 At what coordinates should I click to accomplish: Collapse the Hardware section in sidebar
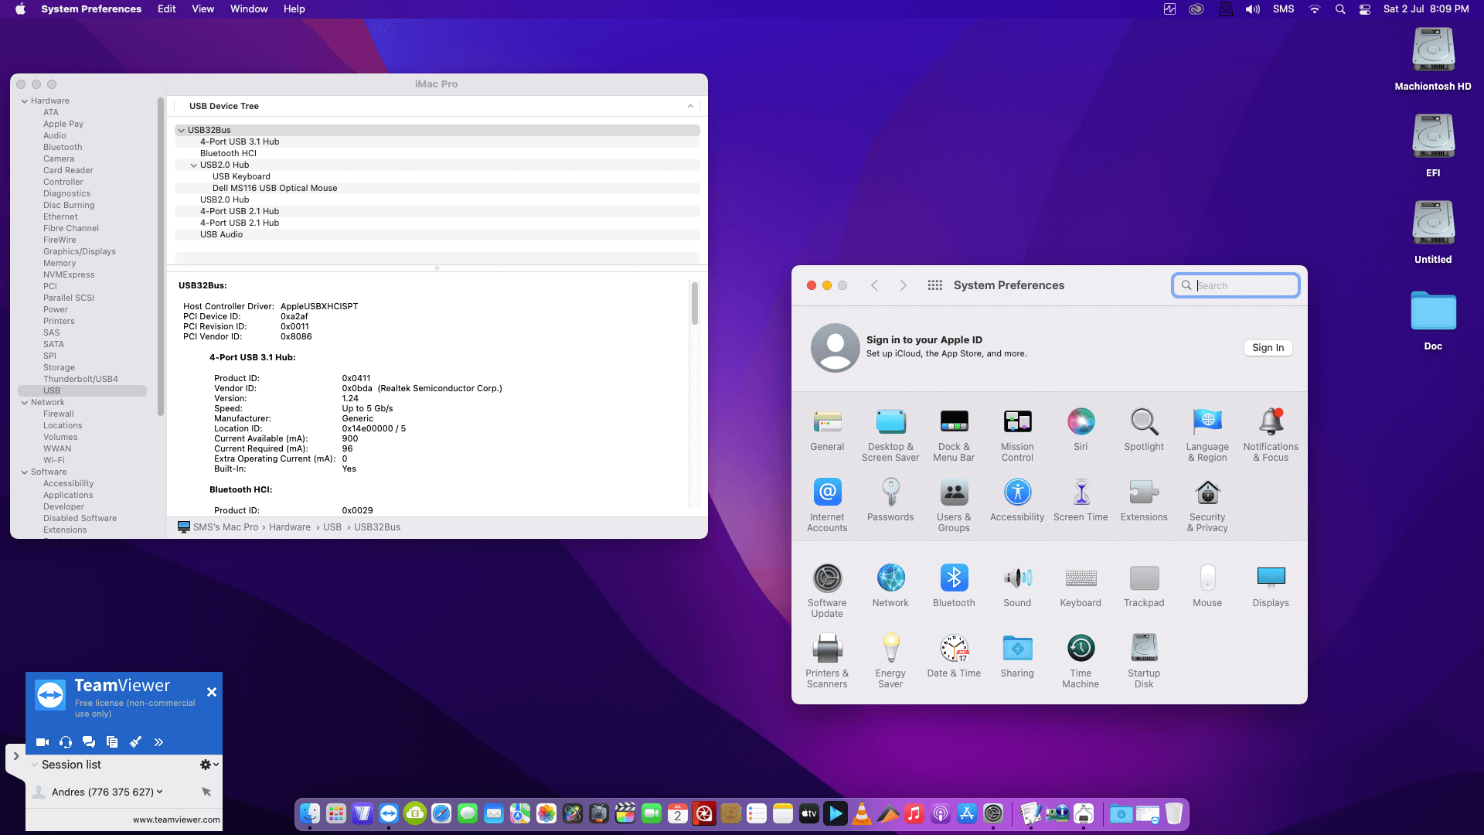[x=24, y=101]
